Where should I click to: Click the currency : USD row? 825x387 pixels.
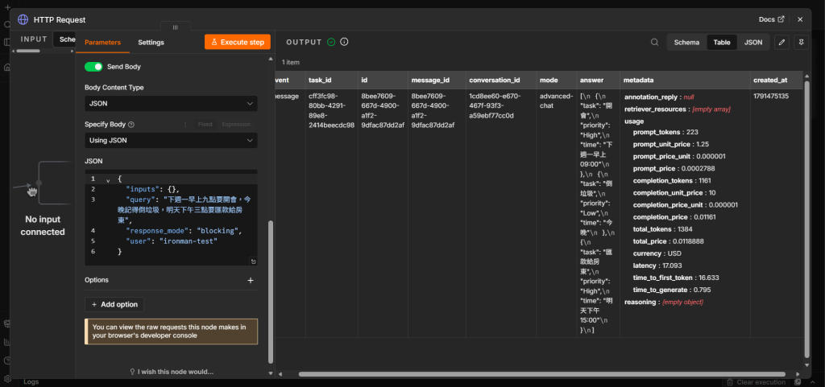pos(657,253)
